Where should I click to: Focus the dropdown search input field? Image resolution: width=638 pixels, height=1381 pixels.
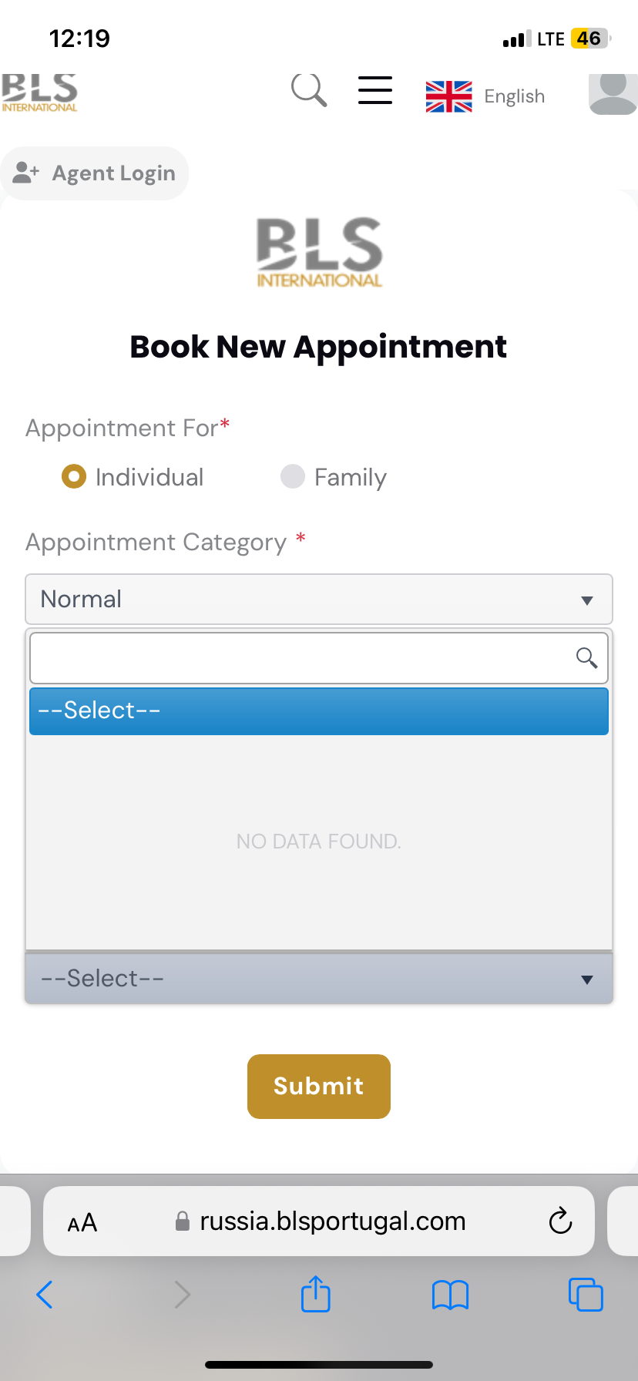319,658
